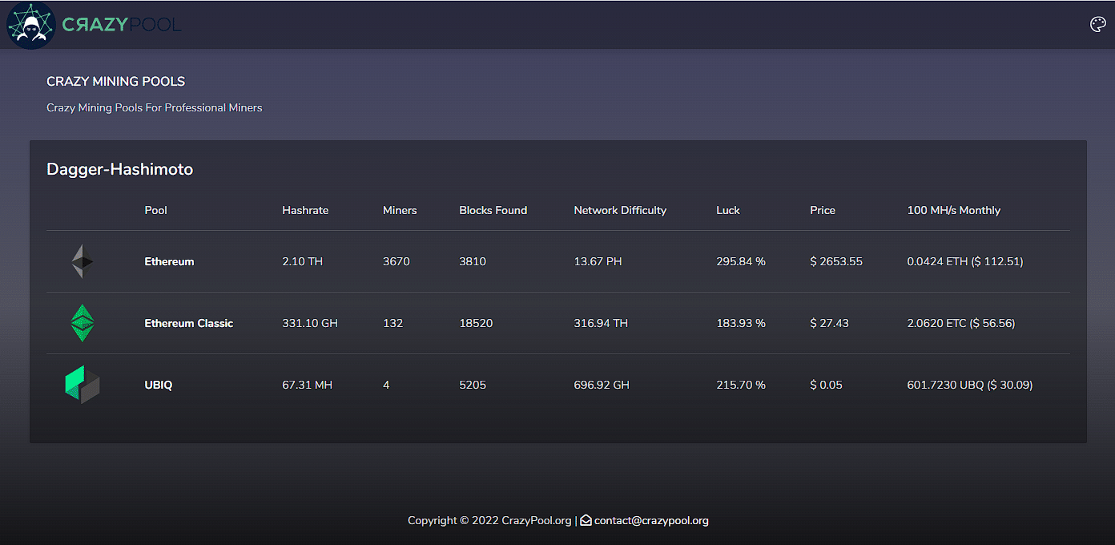
Task: Click Ethereum miners count 3670
Action: pyautogui.click(x=396, y=261)
